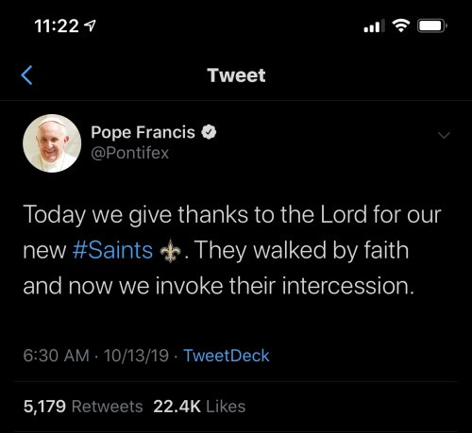Viewport: 472px width, 433px height.
Task: Tap the tweet body text
Action: coord(232,250)
